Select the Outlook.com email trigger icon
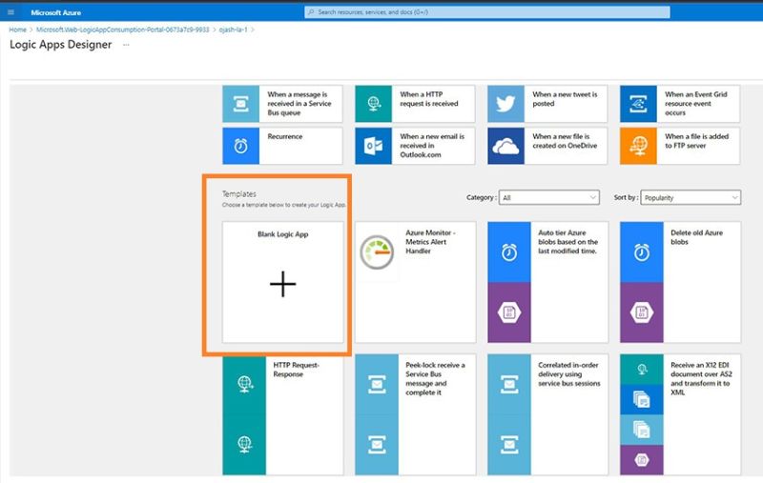Screen dimensions: 763x483 (x=373, y=146)
